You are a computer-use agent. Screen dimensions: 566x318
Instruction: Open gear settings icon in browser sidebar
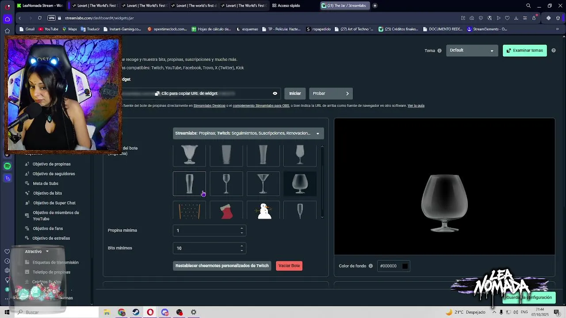point(7,270)
